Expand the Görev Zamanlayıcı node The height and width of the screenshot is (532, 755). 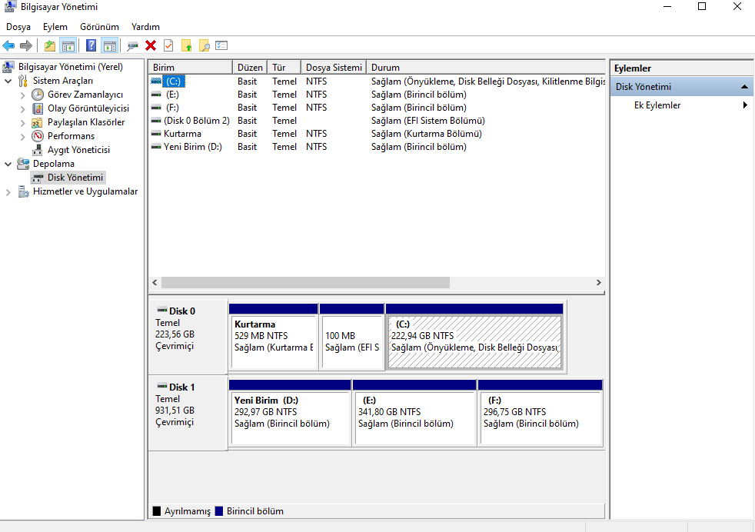22,95
